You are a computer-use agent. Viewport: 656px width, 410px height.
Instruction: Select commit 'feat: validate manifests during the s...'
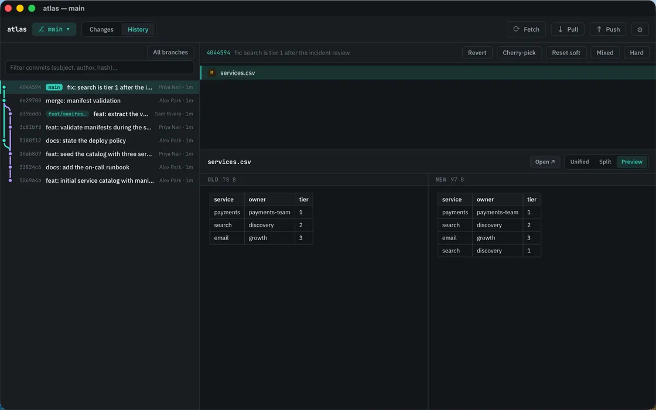100,127
